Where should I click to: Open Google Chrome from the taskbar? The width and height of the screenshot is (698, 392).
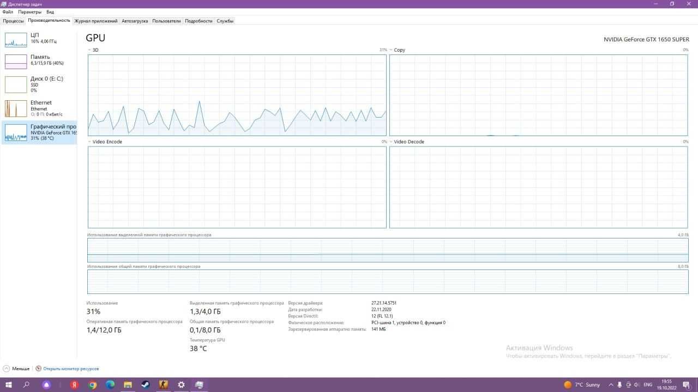coord(93,384)
